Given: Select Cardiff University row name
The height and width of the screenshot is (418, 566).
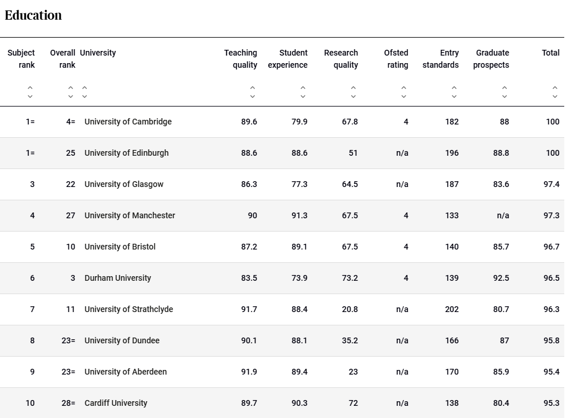Looking at the screenshot, I should pos(116,403).
